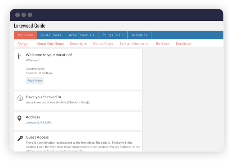The image size is (233, 162).
Task: Open the Feedback section
Action: tap(183, 44)
